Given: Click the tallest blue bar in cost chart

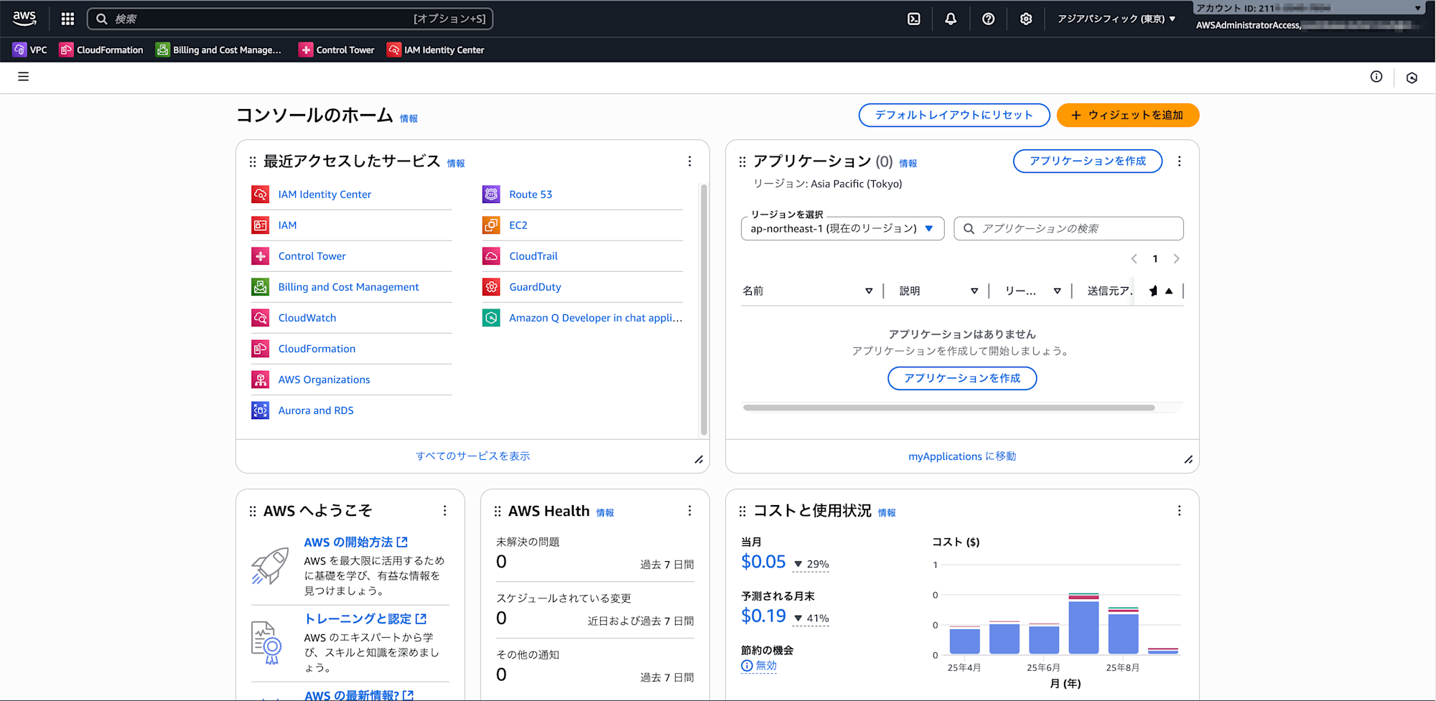Looking at the screenshot, I should [1083, 626].
